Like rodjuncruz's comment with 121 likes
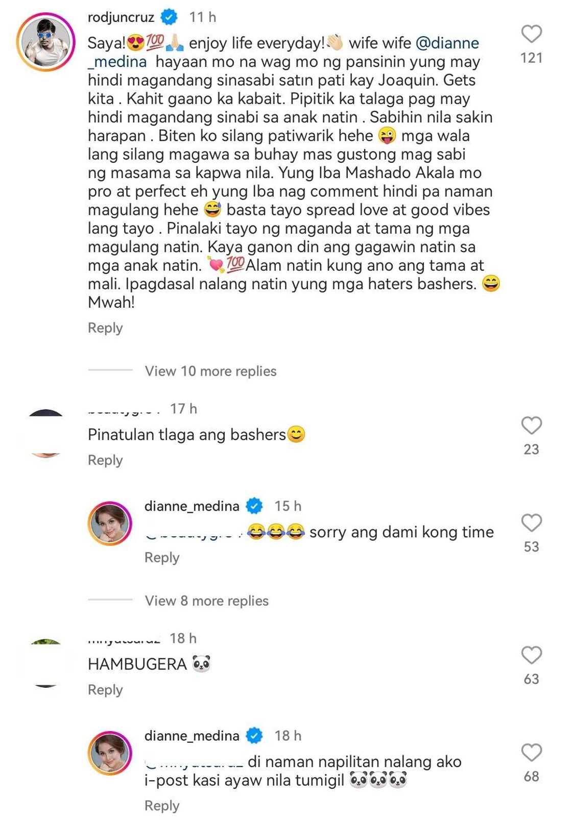Screen dimensions: 572x825 pos(531,34)
